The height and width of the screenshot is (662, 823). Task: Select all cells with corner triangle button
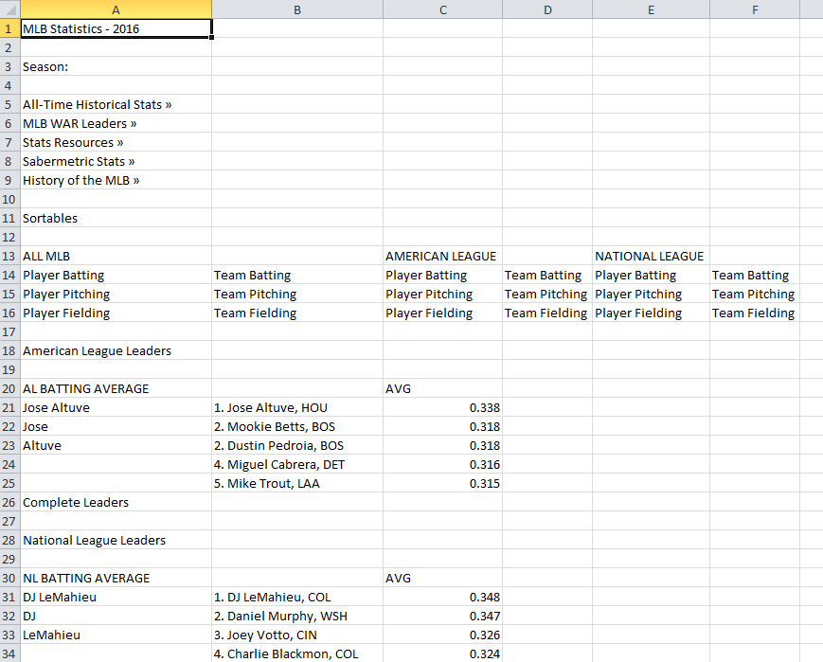click(x=10, y=9)
